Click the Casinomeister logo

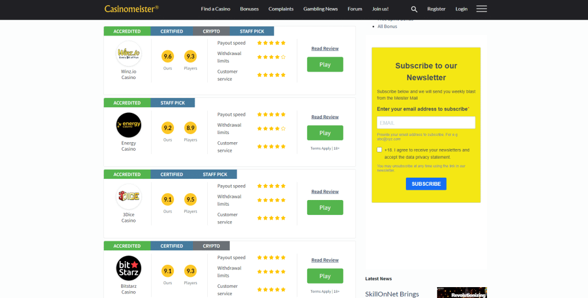[x=131, y=9]
